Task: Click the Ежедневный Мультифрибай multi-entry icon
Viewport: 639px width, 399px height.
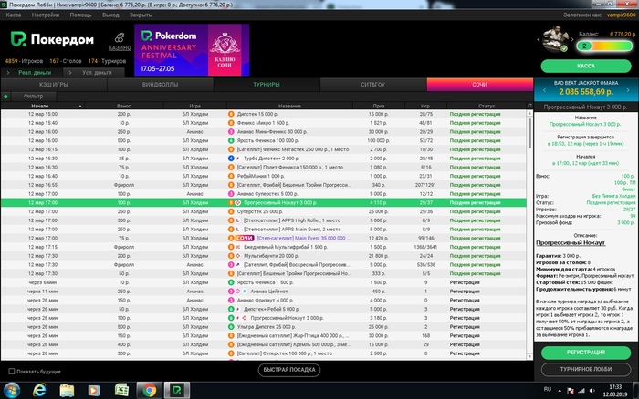Action: [238, 247]
